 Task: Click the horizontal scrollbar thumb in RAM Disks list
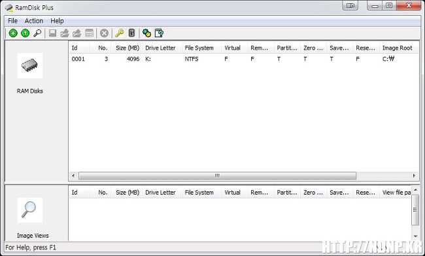[x=217, y=176]
